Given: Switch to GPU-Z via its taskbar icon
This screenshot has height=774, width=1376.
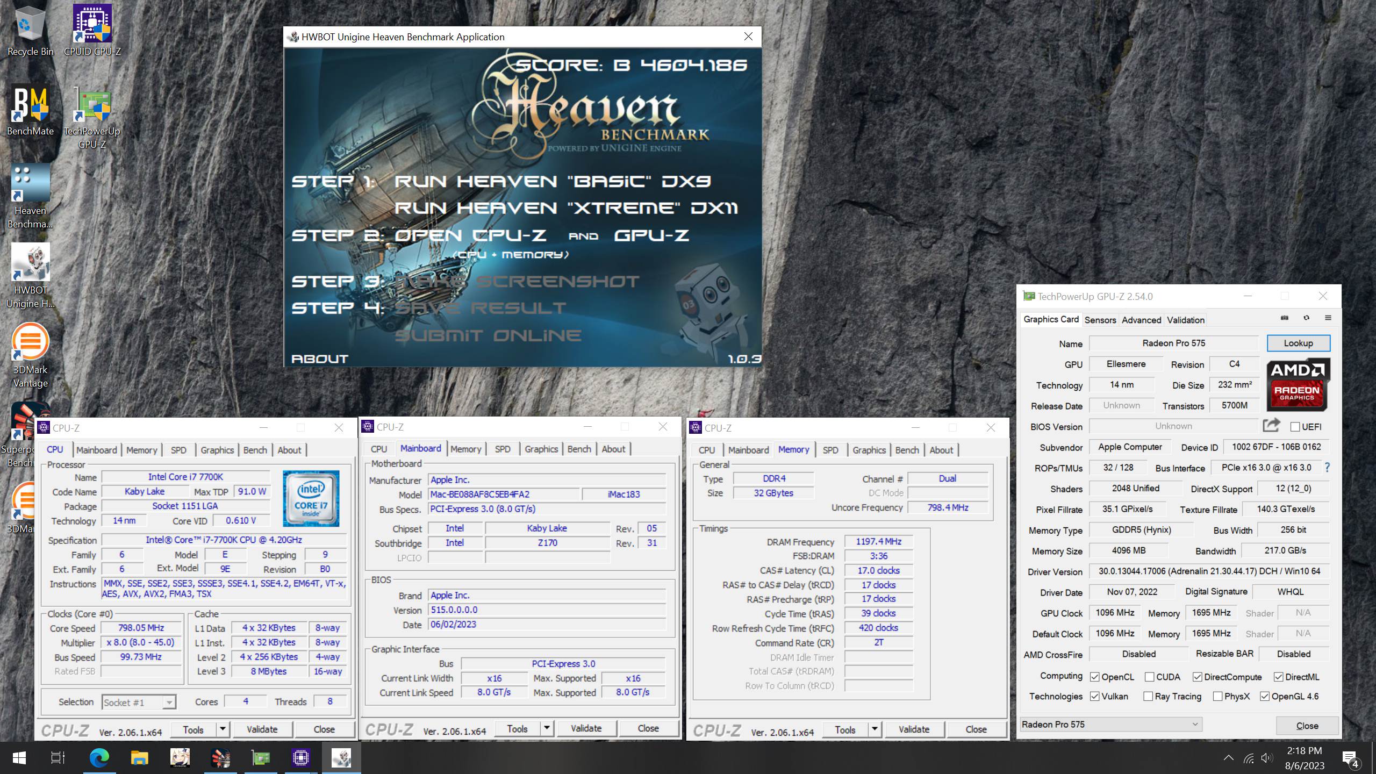Looking at the screenshot, I should click(x=261, y=758).
